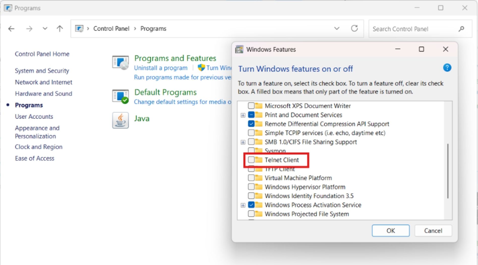Enable the Telnet Client checkbox
Screen dimensions: 478x265
pyautogui.click(x=251, y=160)
